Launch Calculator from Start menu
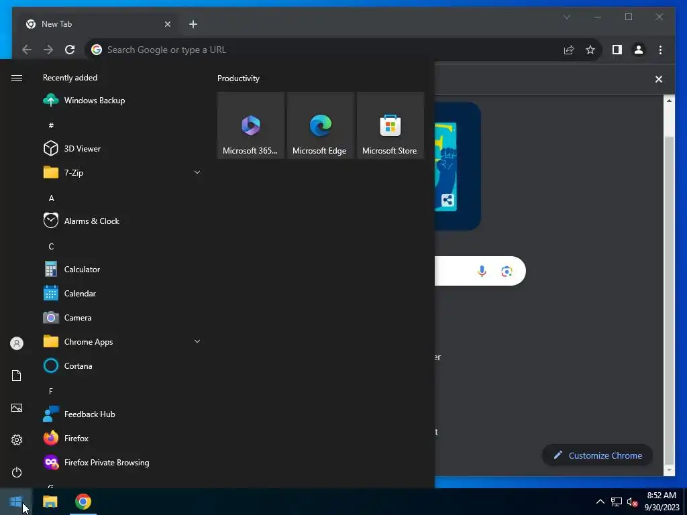Screen dimensions: 687x515 tap(122, 270)
